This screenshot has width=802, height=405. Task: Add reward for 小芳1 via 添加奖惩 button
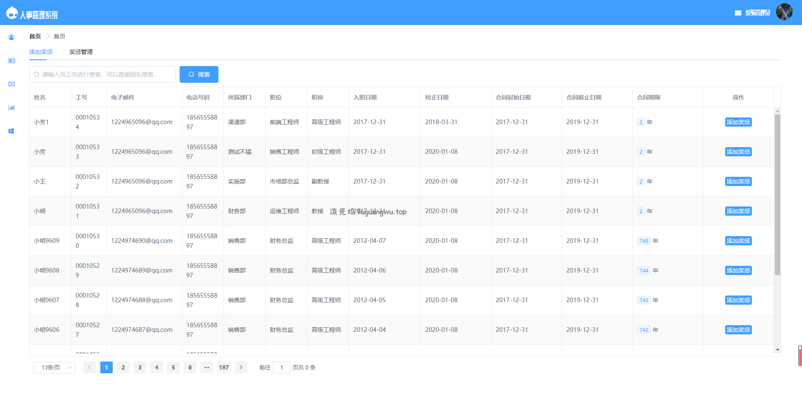point(738,122)
